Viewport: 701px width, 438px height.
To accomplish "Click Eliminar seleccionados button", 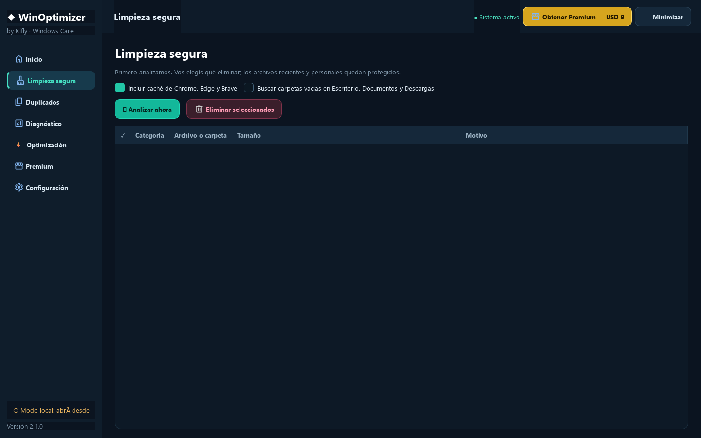I will (234, 109).
